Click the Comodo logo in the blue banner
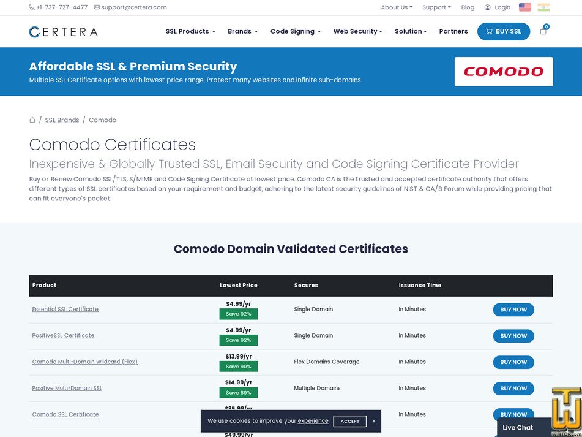 point(503,71)
